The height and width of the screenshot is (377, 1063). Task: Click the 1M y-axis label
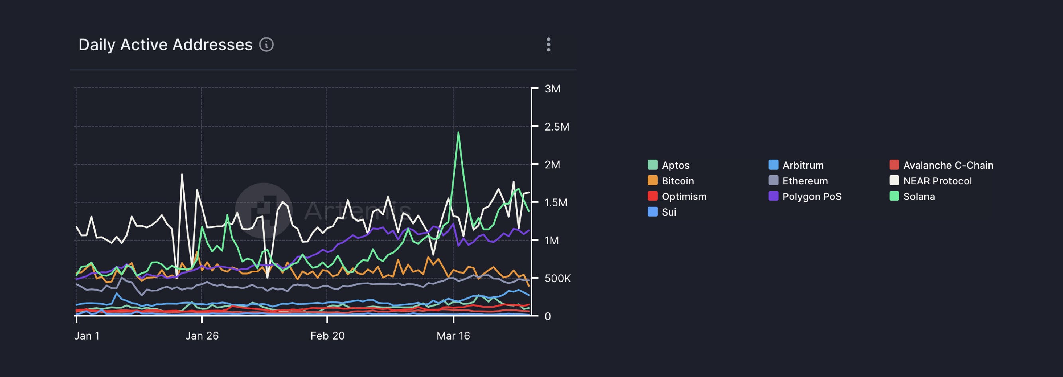pyautogui.click(x=552, y=240)
